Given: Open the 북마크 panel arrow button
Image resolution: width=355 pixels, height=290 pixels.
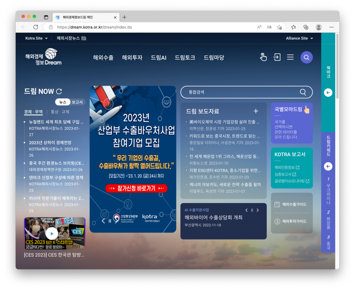Looking at the screenshot, I should point(328,92).
